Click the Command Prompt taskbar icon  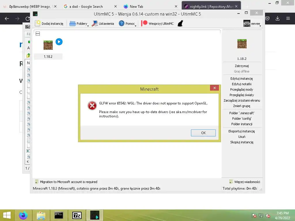coord(59,215)
